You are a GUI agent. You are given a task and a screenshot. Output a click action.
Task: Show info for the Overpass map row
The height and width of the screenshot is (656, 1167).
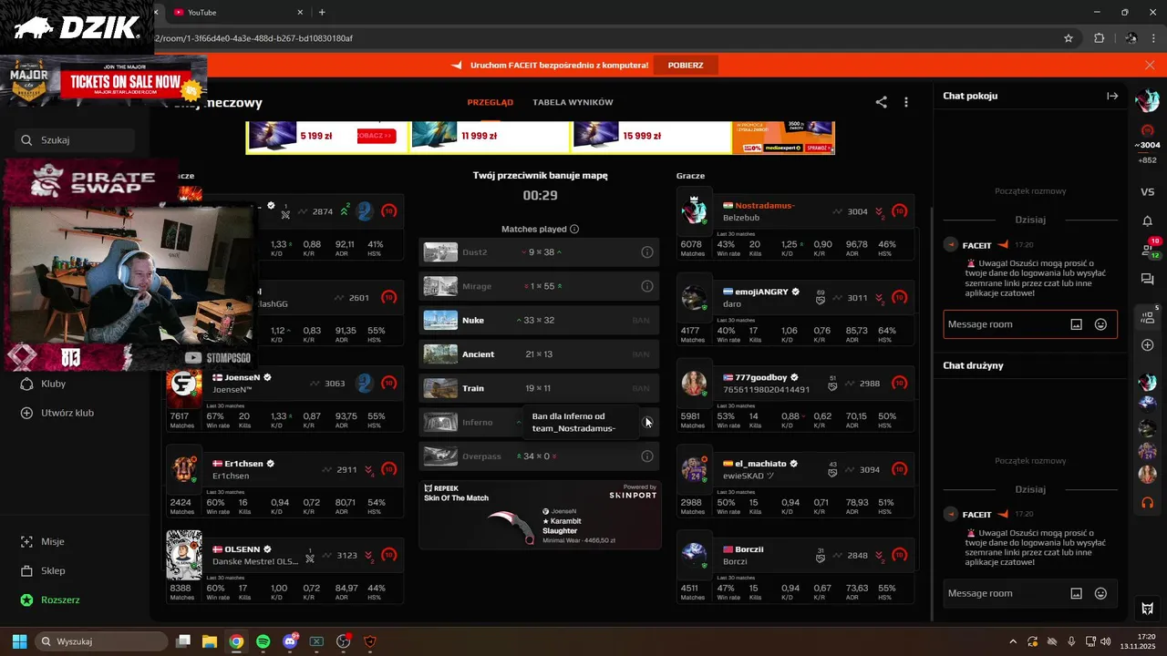tap(646, 456)
